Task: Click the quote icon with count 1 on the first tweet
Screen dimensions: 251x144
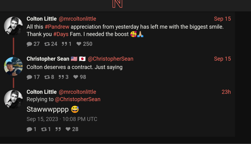Action: click(x=65, y=44)
